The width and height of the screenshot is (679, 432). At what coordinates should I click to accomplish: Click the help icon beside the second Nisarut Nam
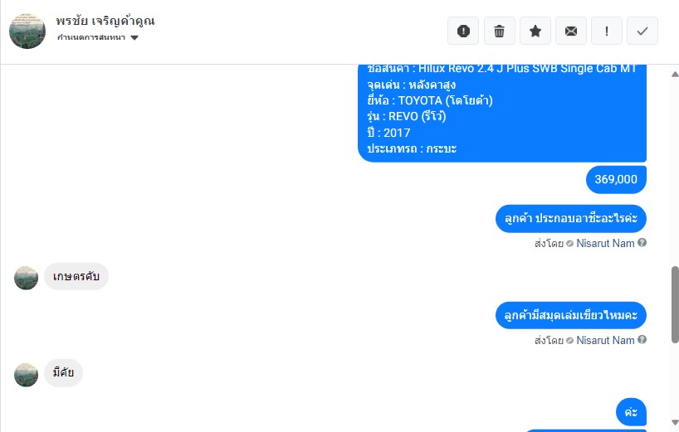tap(642, 339)
